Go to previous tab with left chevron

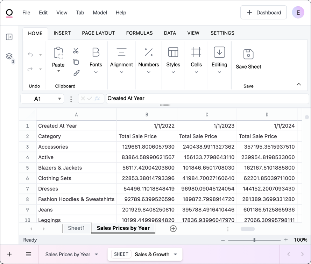289,254
